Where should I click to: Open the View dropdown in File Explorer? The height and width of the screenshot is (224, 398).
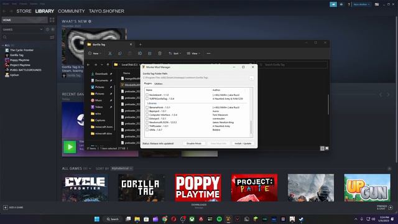pyautogui.click(x=193, y=54)
